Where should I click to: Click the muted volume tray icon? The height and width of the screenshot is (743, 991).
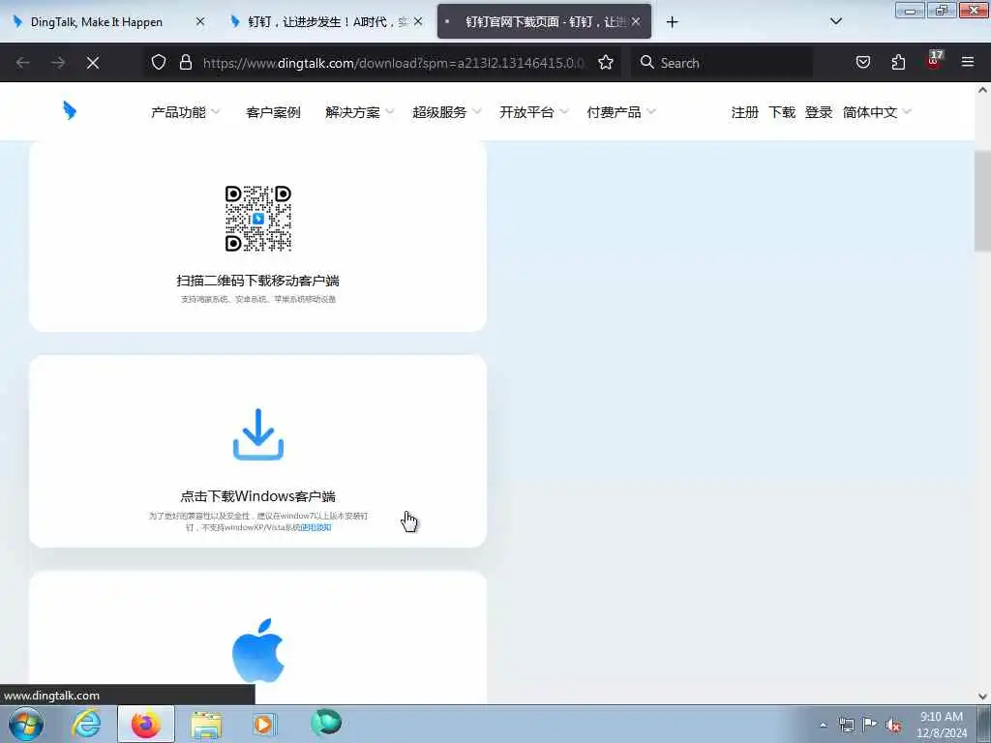point(893,726)
